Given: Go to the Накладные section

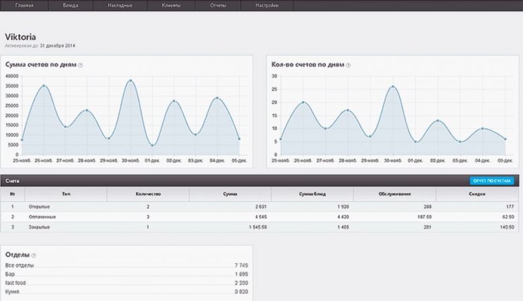Looking at the screenshot, I should 120,5.
